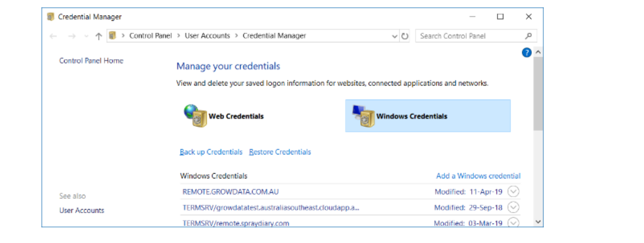Screen dimensions: 644x243
Task: Expand REMOTE.GROWDATA.COM.AU chevron
Action: (x=513, y=192)
